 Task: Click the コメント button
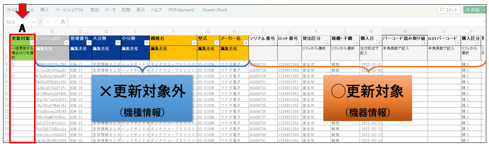pyautogui.click(x=449, y=10)
